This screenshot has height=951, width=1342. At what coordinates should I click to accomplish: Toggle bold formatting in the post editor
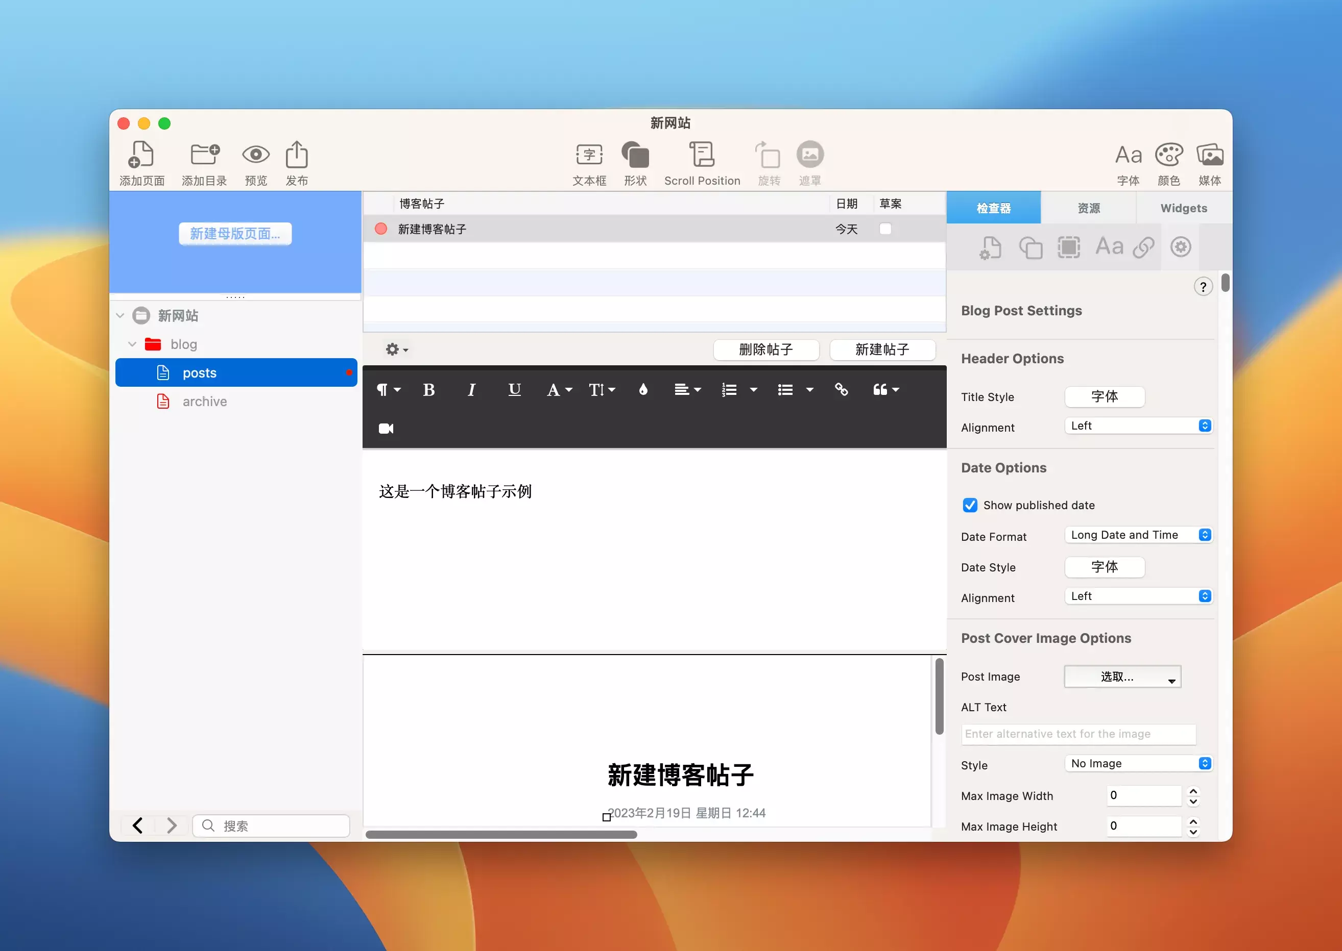coord(428,390)
